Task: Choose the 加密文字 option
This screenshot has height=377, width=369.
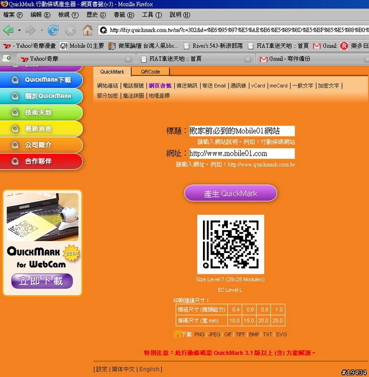Action: (x=328, y=85)
